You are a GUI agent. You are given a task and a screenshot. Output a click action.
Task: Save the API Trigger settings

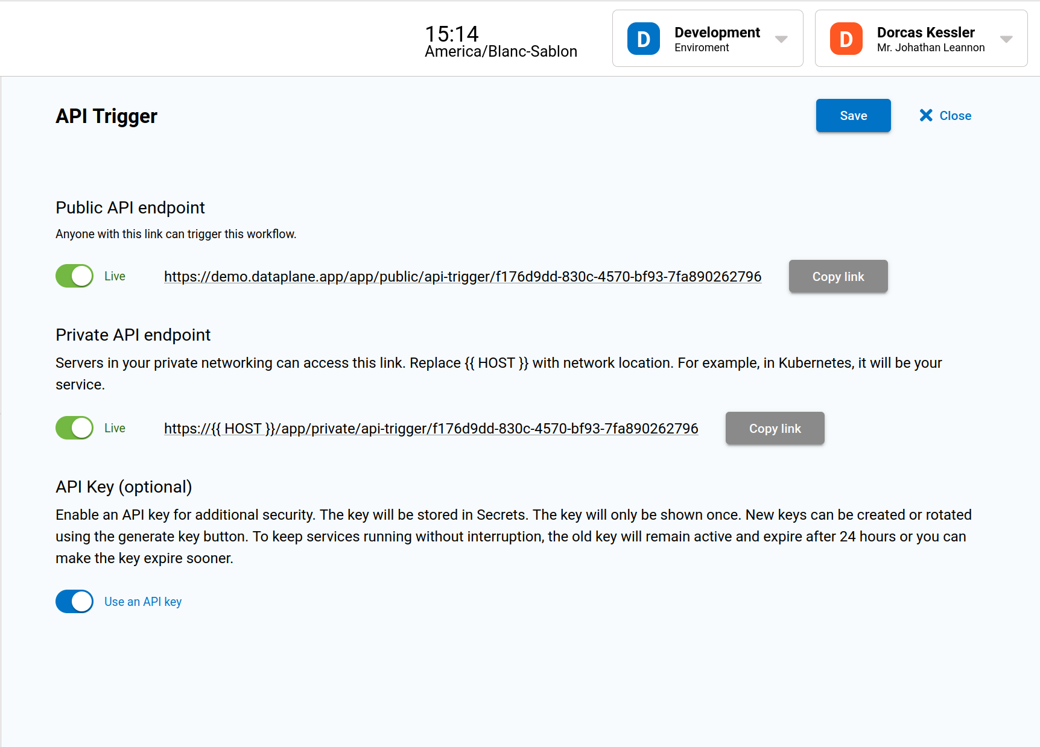click(x=854, y=115)
